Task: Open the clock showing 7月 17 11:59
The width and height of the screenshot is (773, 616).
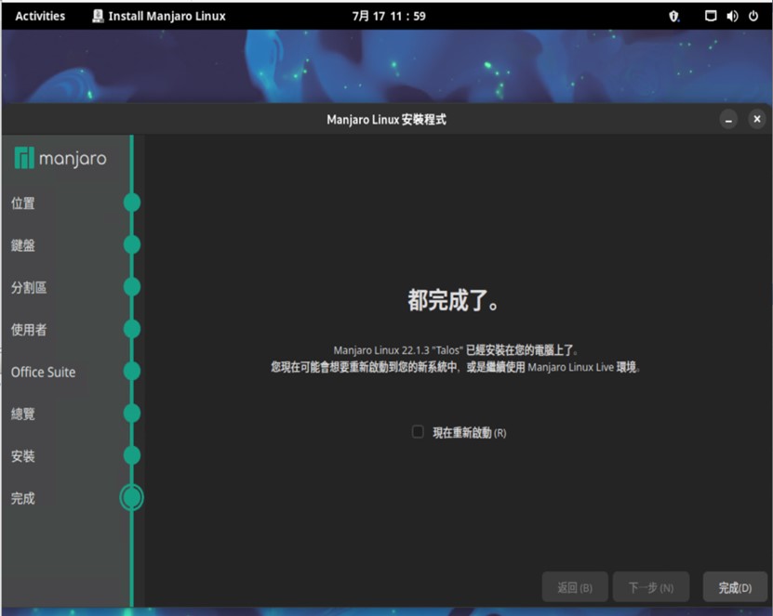Action: (389, 16)
